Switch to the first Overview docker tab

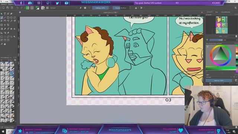[210, 12]
